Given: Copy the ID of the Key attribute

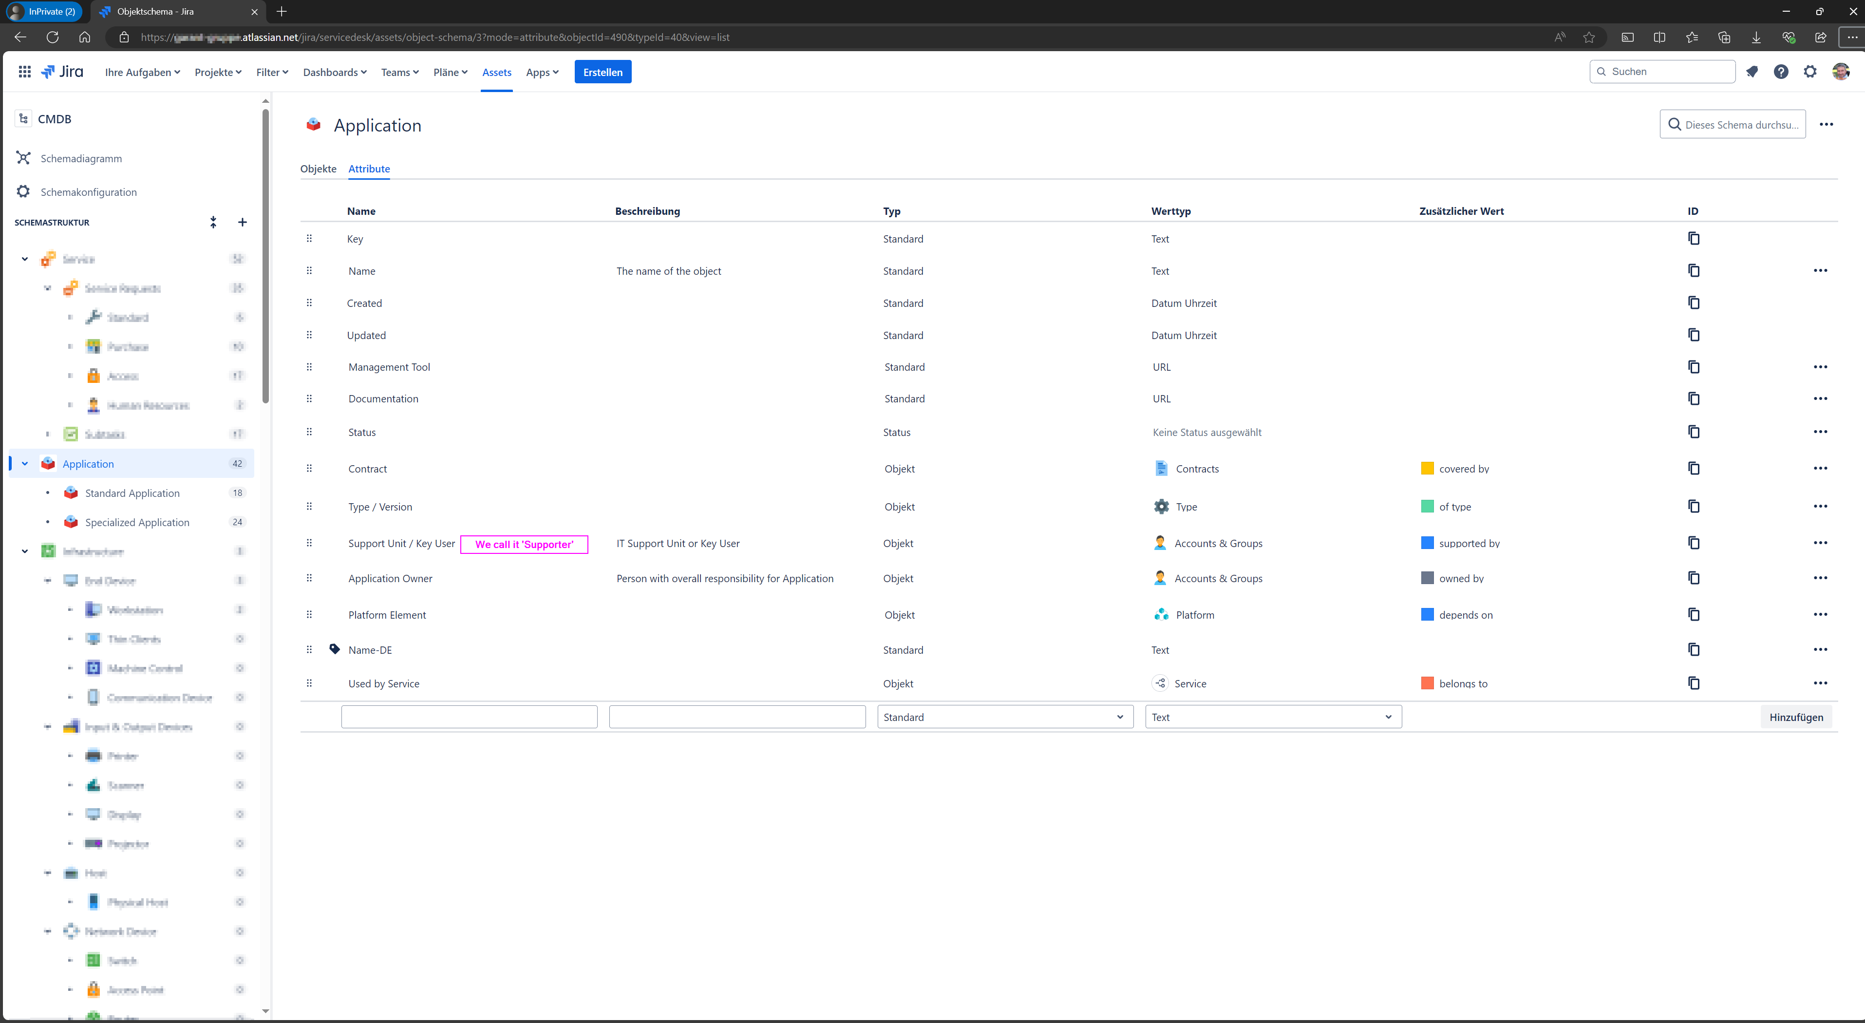Looking at the screenshot, I should [1694, 238].
